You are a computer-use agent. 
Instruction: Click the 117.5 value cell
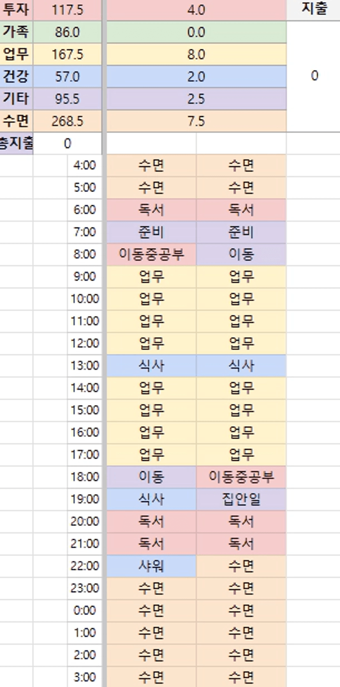point(67,10)
